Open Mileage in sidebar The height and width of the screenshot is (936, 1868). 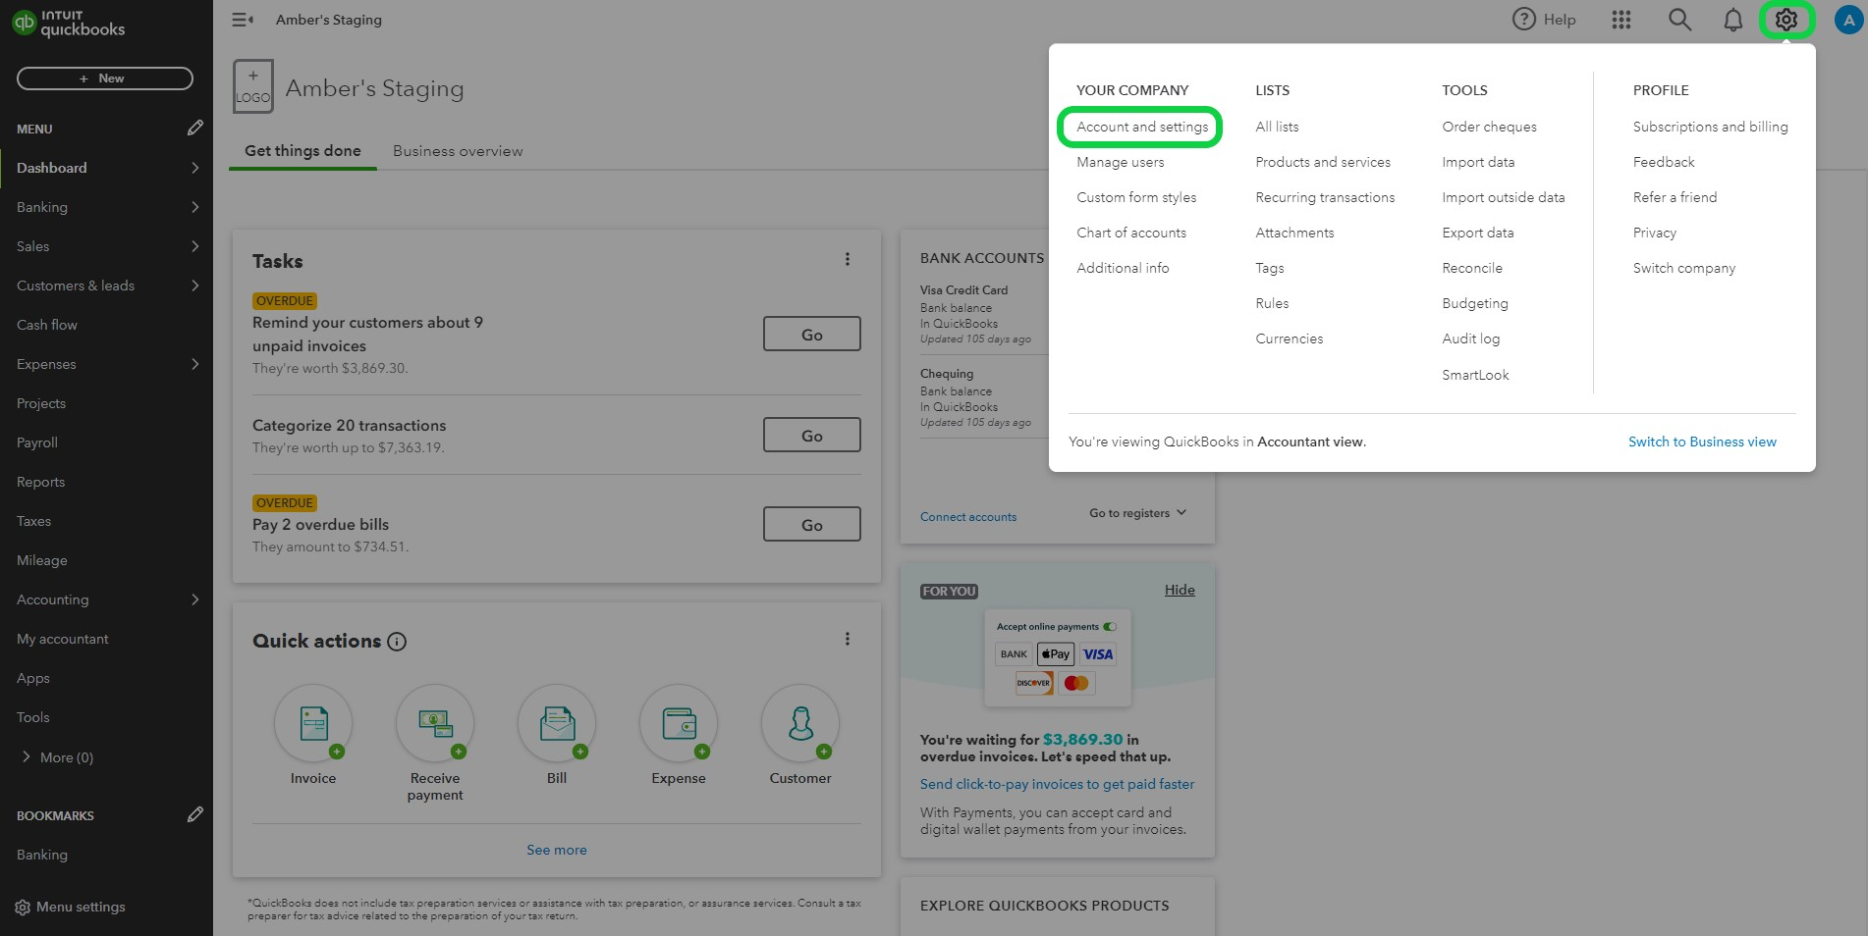(x=42, y=560)
